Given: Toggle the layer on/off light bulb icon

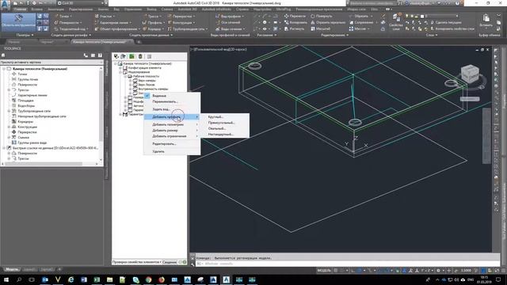Looking at the screenshot, I should click(406, 16).
